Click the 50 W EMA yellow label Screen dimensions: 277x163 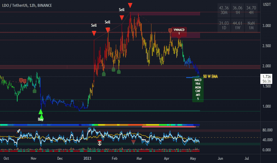tap(210, 76)
